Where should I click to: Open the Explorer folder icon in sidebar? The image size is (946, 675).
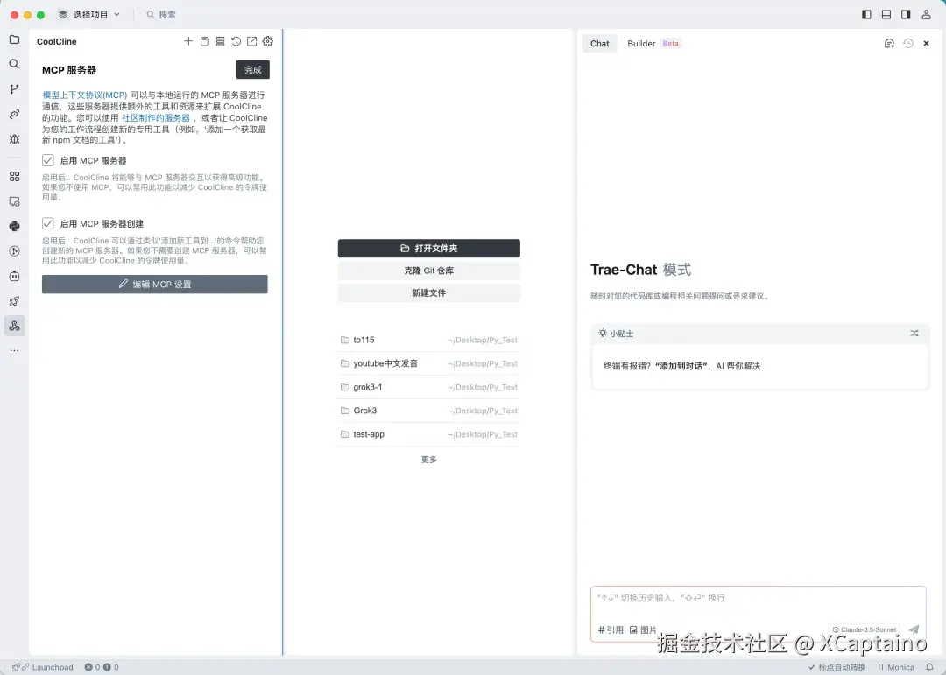pos(15,39)
